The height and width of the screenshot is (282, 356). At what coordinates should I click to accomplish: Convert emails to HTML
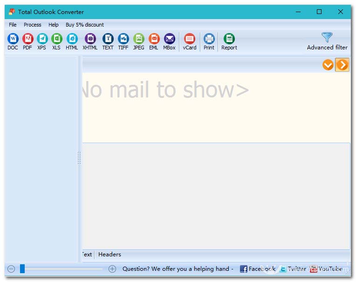tap(72, 41)
